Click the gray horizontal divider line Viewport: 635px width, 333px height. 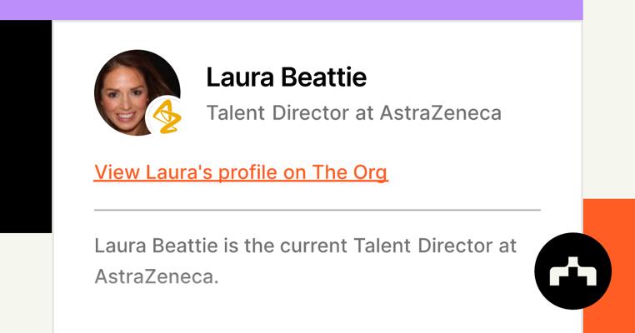(317, 210)
